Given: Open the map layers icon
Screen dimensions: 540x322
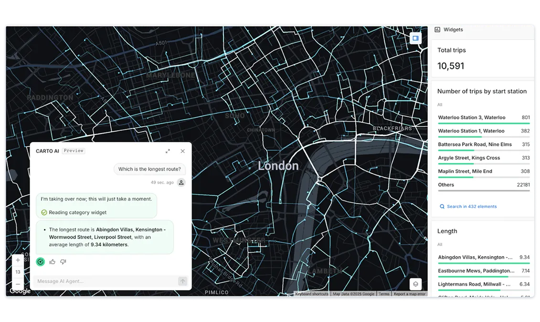Looking at the screenshot, I should 415,284.
